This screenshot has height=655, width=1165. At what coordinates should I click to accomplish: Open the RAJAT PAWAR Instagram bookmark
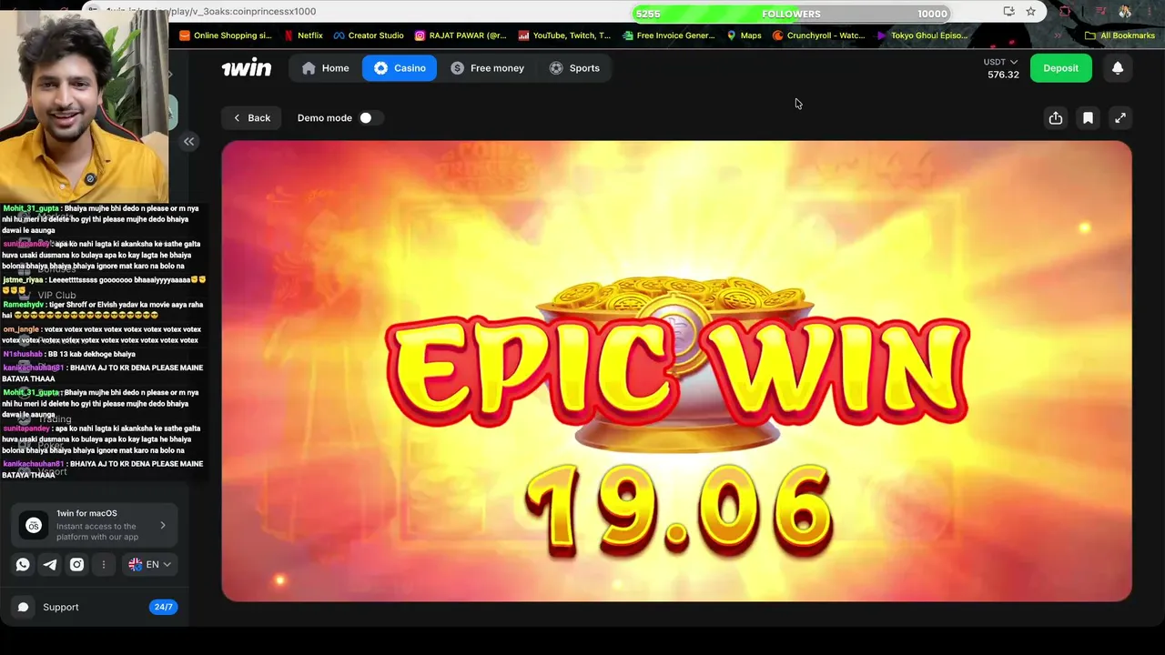click(x=461, y=35)
